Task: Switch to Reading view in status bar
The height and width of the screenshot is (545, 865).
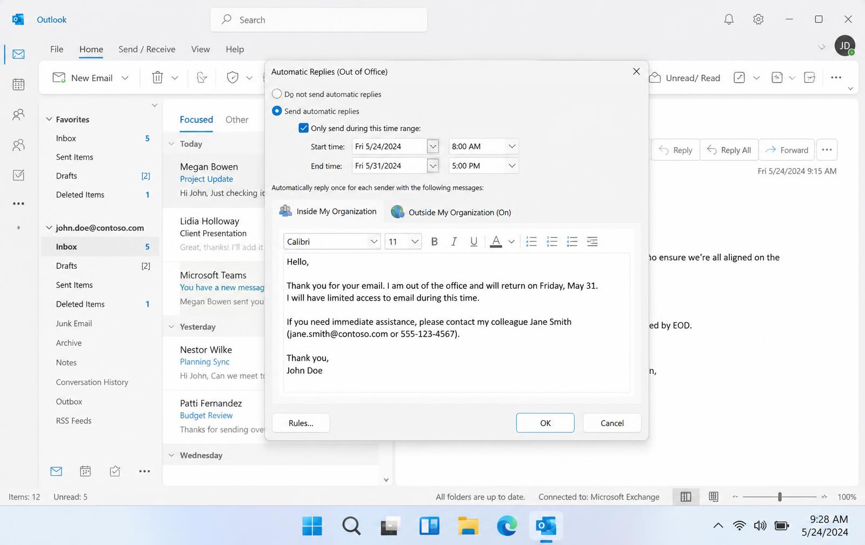Action: pos(714,497)
